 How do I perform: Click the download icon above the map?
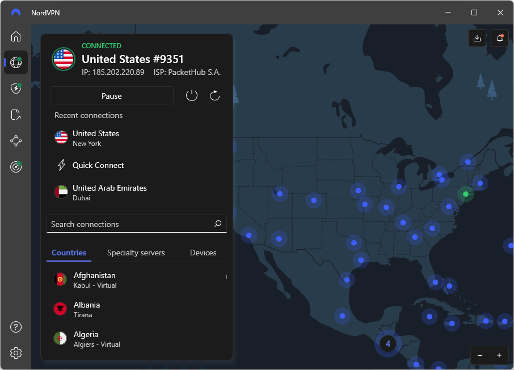477,38
